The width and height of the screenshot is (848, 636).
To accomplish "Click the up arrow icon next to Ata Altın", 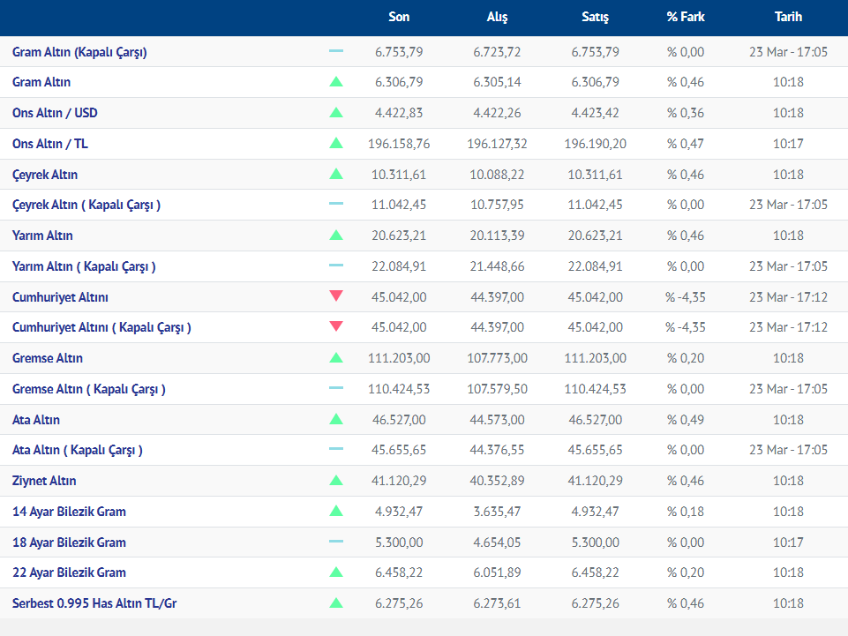I will (x=335, y=420).
